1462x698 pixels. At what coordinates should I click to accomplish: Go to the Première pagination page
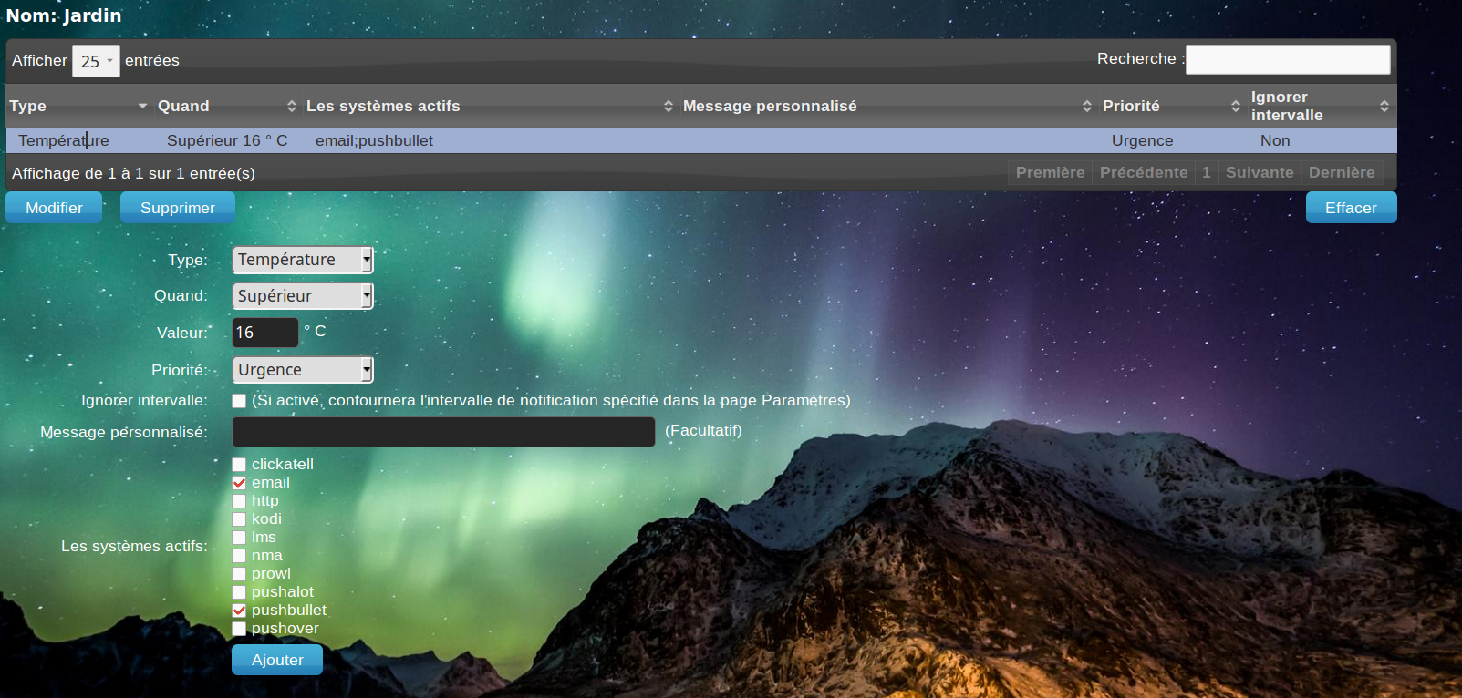1050,172
